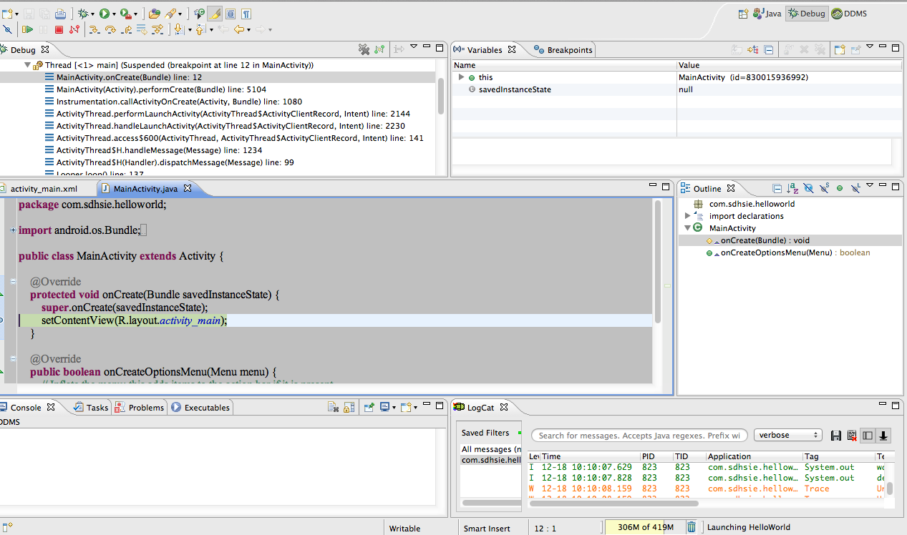The width and height of the screenshot is (907, 535).
Task: Terminate the debug session with red Stop
Action: [x=59, y=30]
